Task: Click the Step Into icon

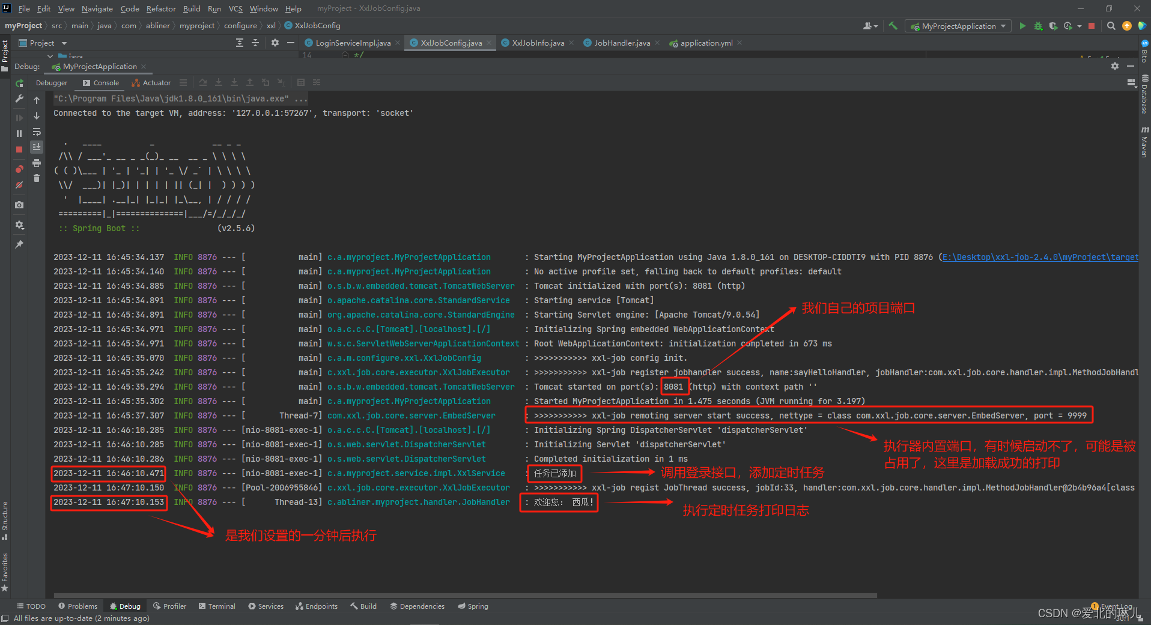Action: 219,82
